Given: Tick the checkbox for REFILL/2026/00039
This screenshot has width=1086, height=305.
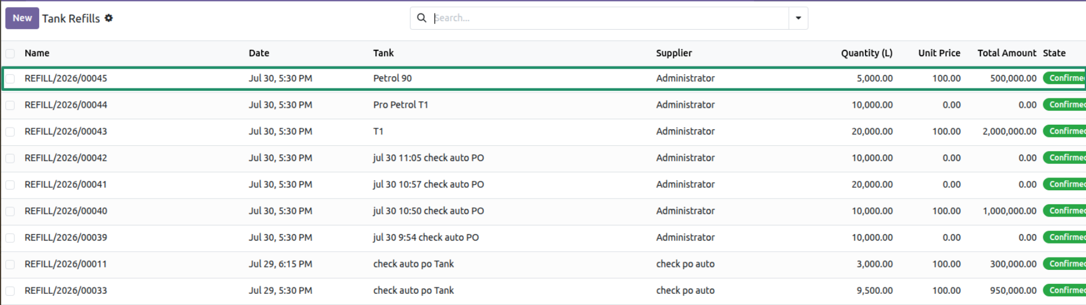Looking at the screenshot, I should (x=10, y=238).
